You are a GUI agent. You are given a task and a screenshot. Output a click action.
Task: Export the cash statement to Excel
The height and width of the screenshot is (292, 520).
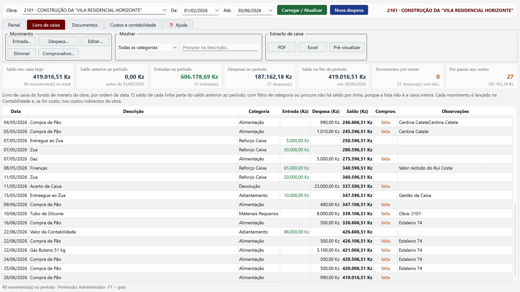pyautogui.click(x=313, y=47)
